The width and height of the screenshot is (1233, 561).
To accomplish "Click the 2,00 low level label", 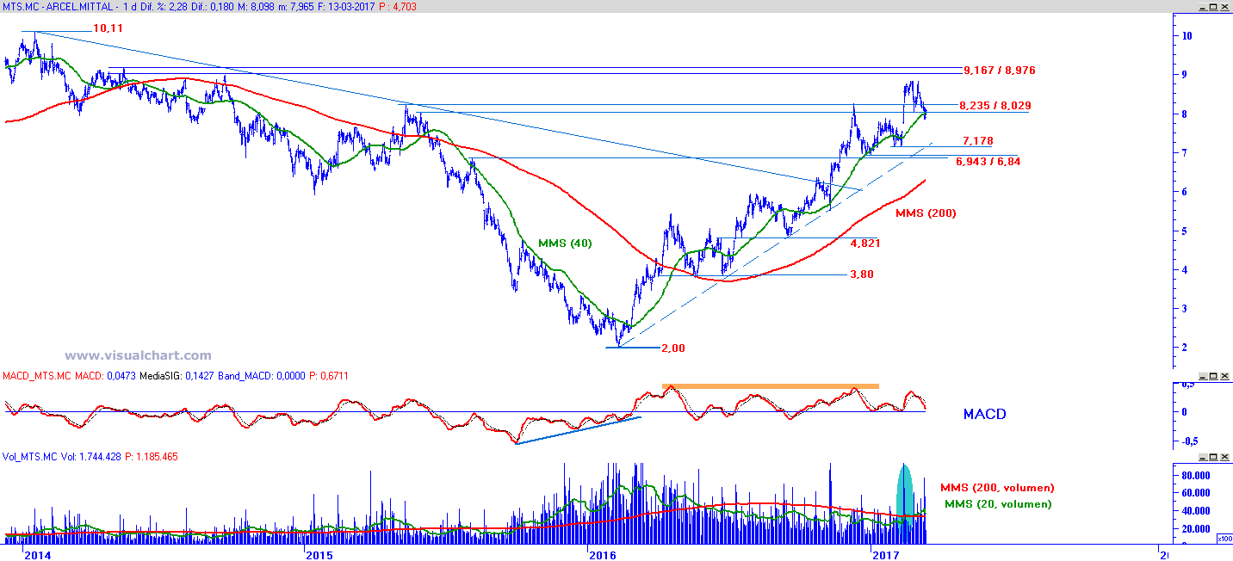I will click(673, 348).
